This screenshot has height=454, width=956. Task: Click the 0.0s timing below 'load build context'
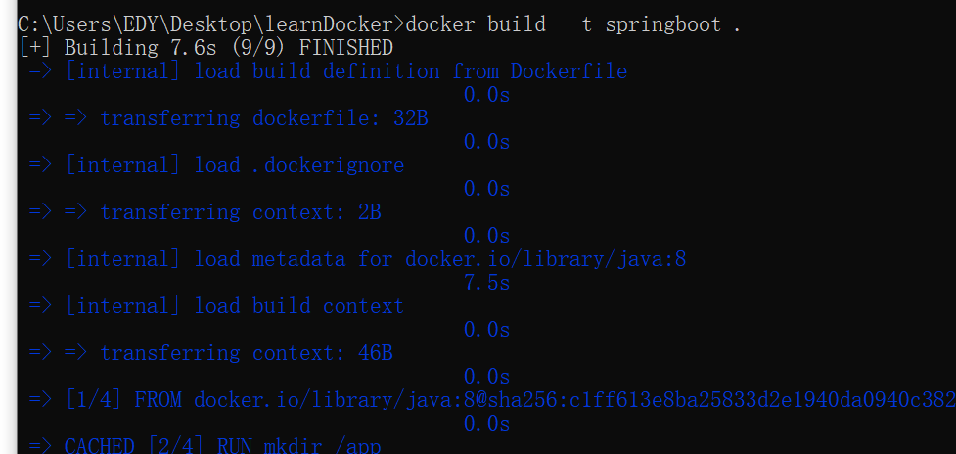click(486, 330)
